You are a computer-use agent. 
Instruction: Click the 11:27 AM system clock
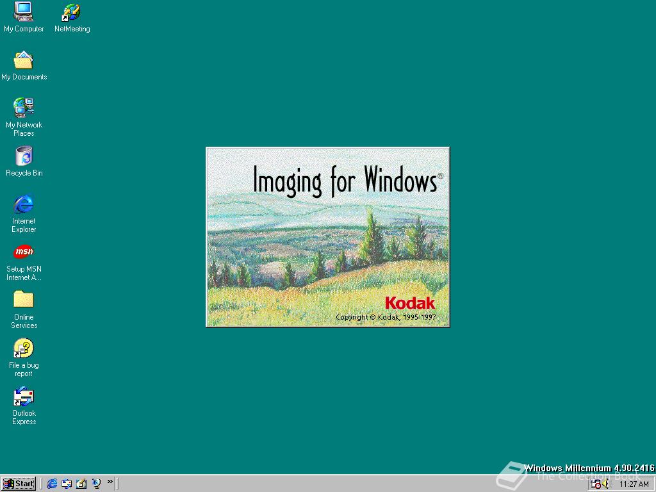click(x=634, y=484)
